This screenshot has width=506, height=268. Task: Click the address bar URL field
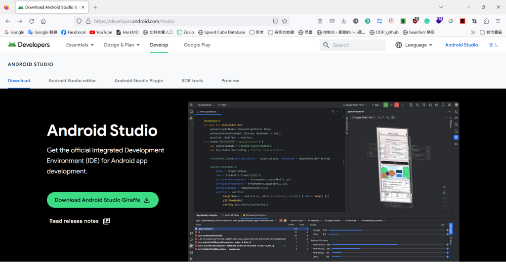pyautogui.click(x=181, y=21)
